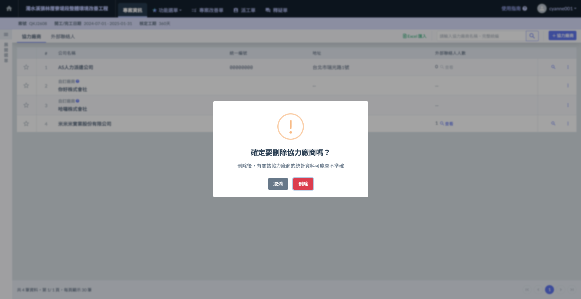581x299 pixels.
Task: Switch to the 外部聯絡人 tab
Action: point(63,37)
